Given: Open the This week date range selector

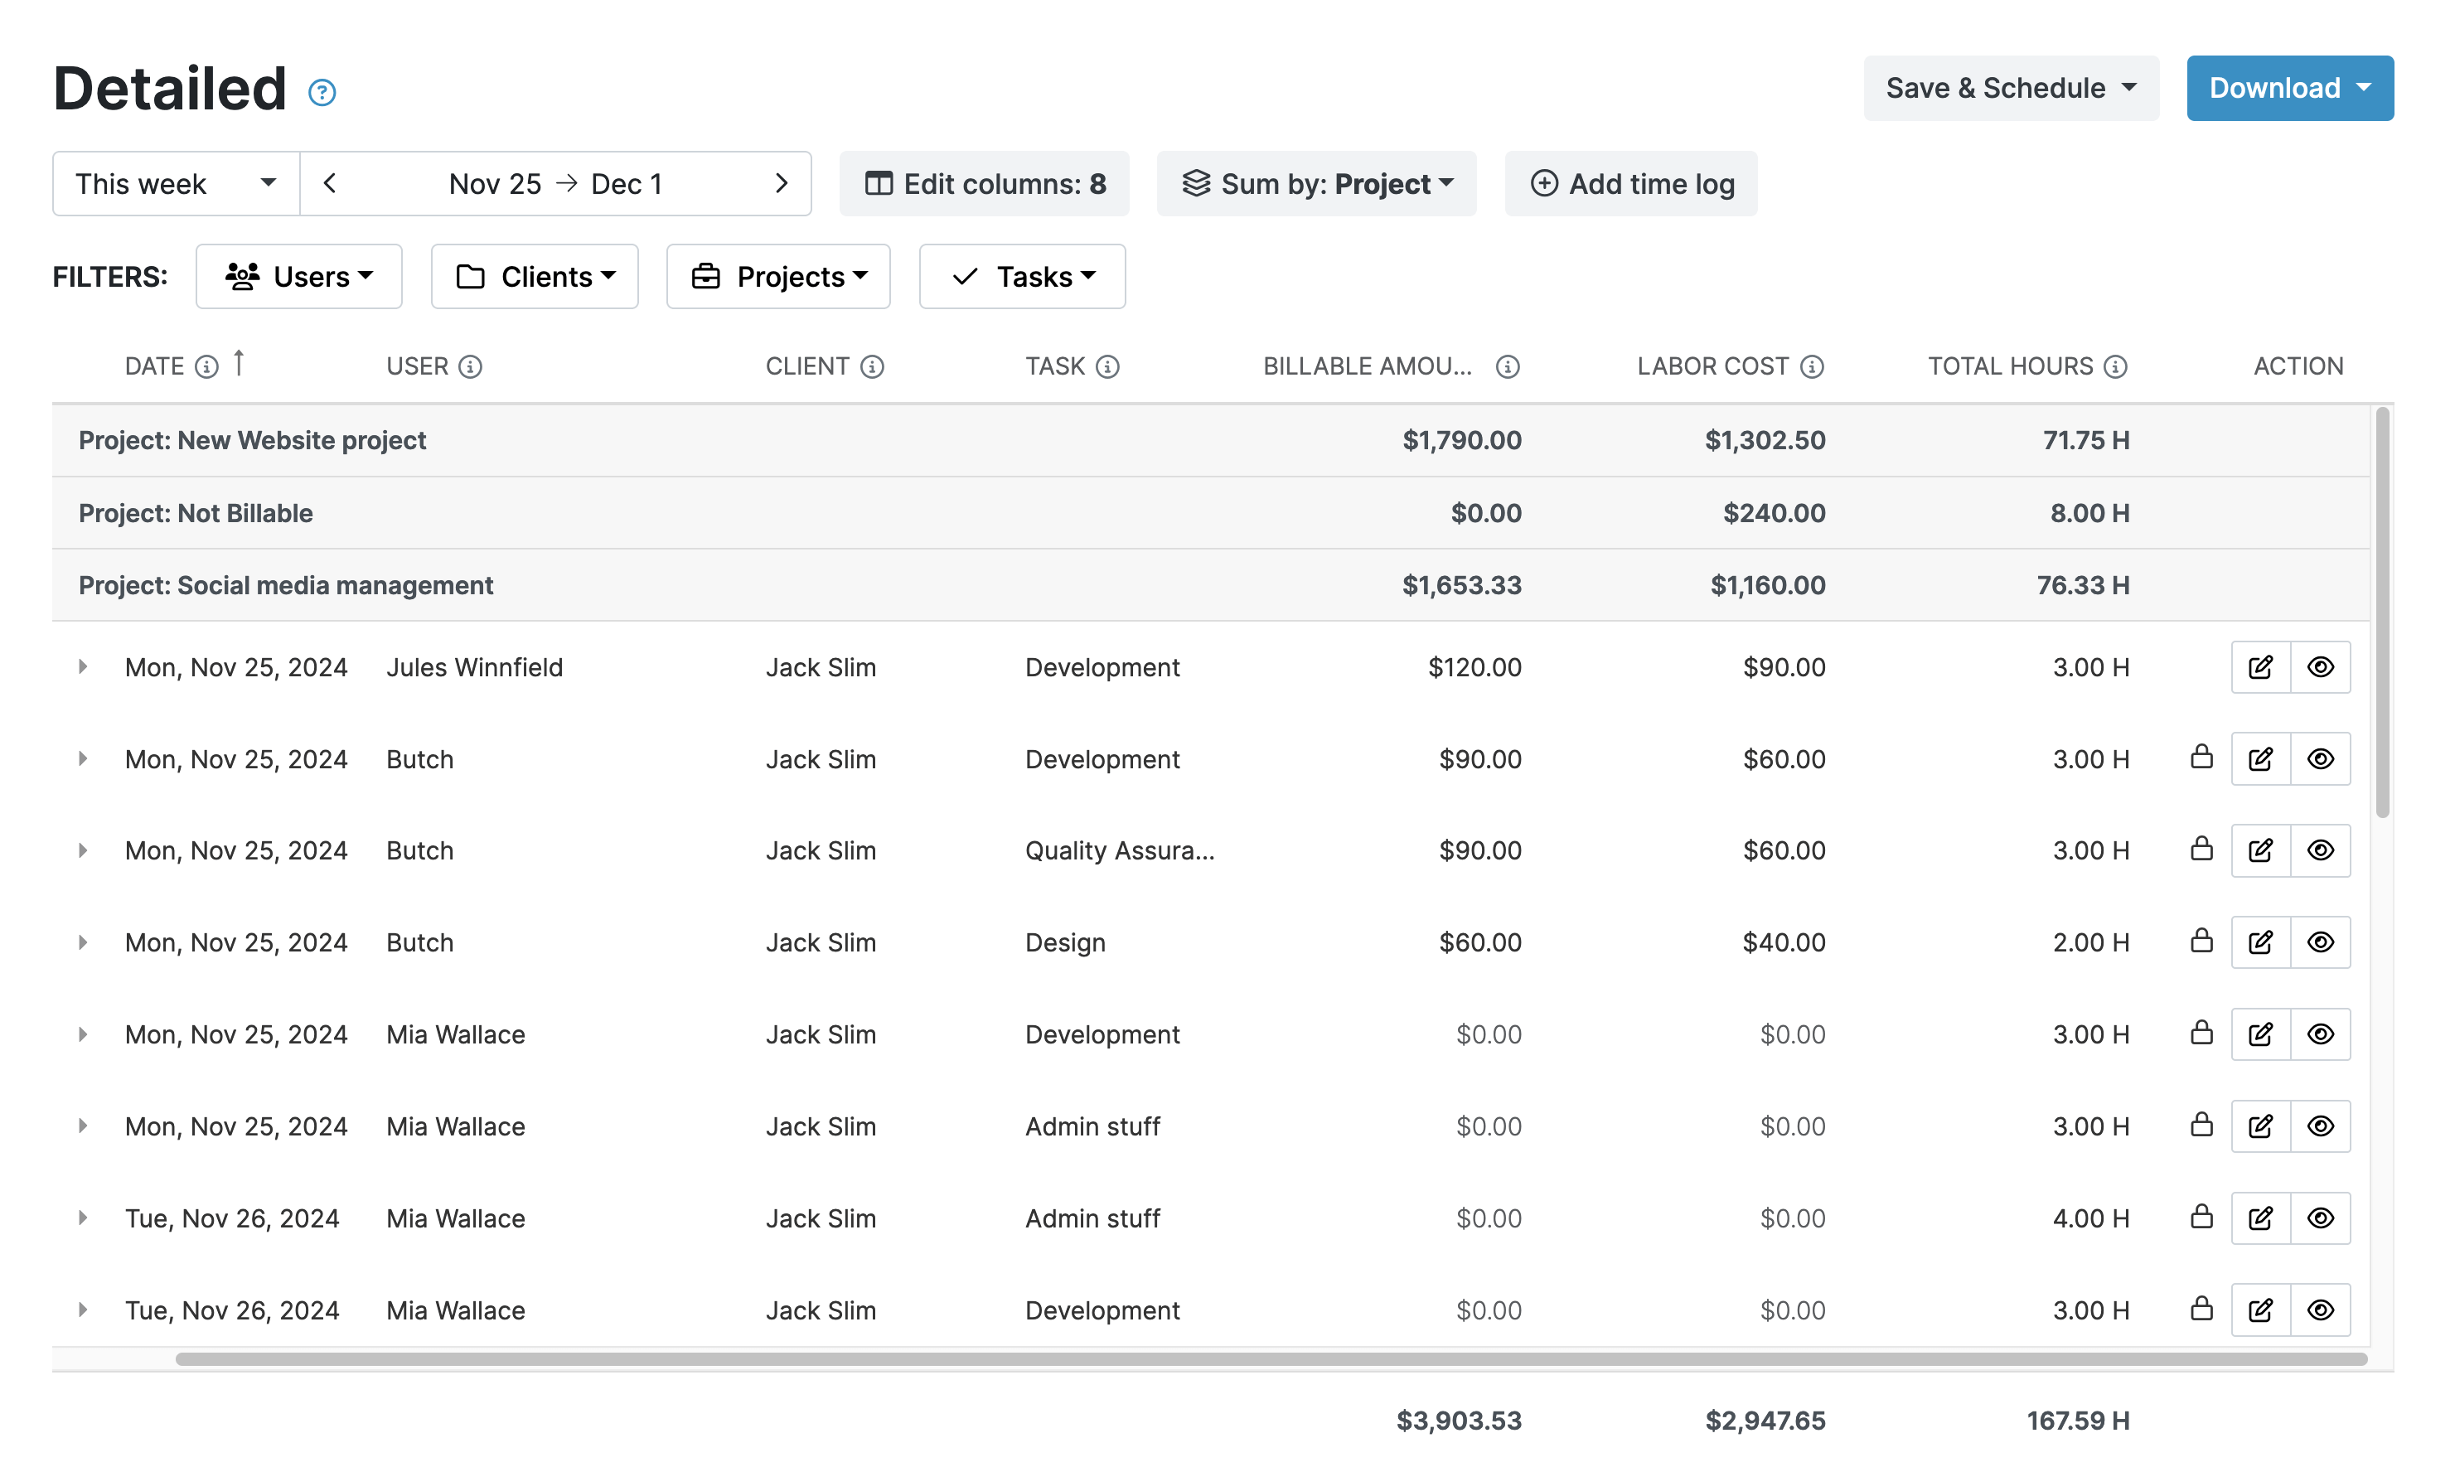Looking at the screenshot, I should [174, 183].
